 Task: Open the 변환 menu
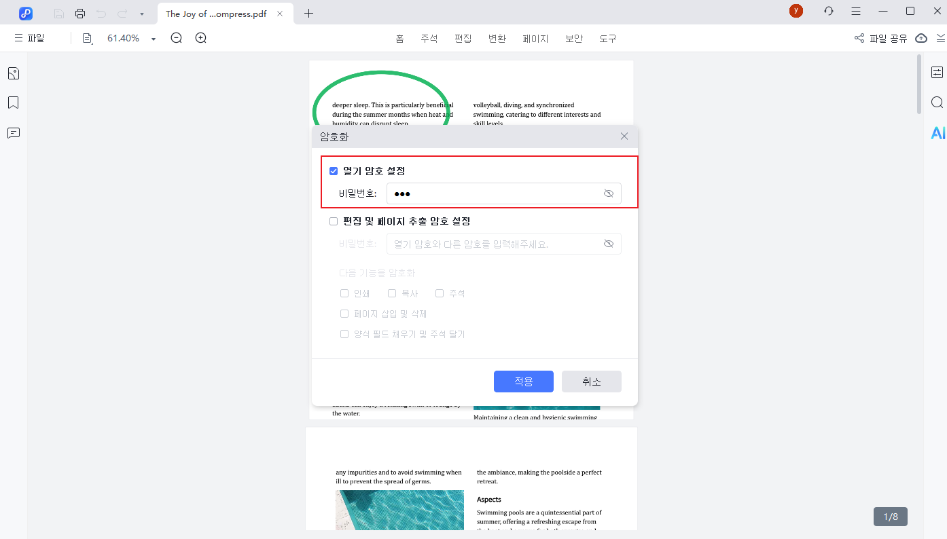point(497,39)
